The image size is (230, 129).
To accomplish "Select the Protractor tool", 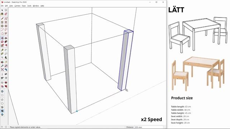I will [x=2, y=54].
